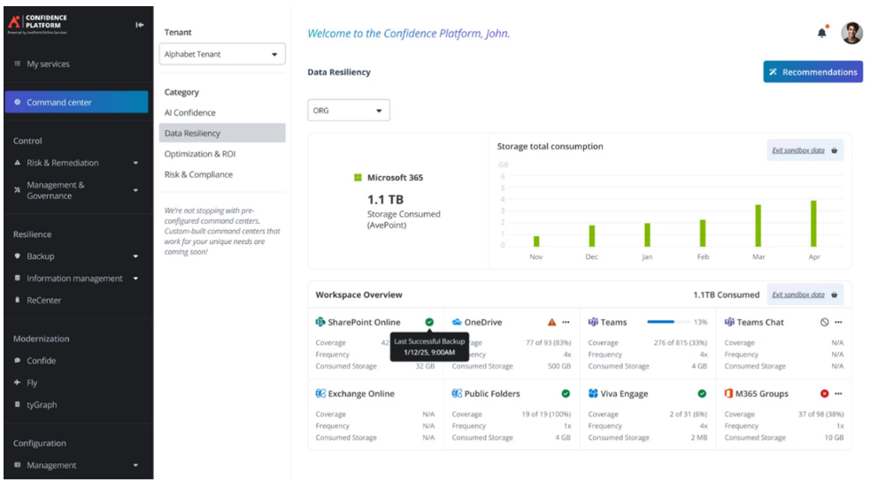The width and height of the screenshot is (870, 482).
Task: Open Fly migration tool
Action: click(x=32, y=383)
